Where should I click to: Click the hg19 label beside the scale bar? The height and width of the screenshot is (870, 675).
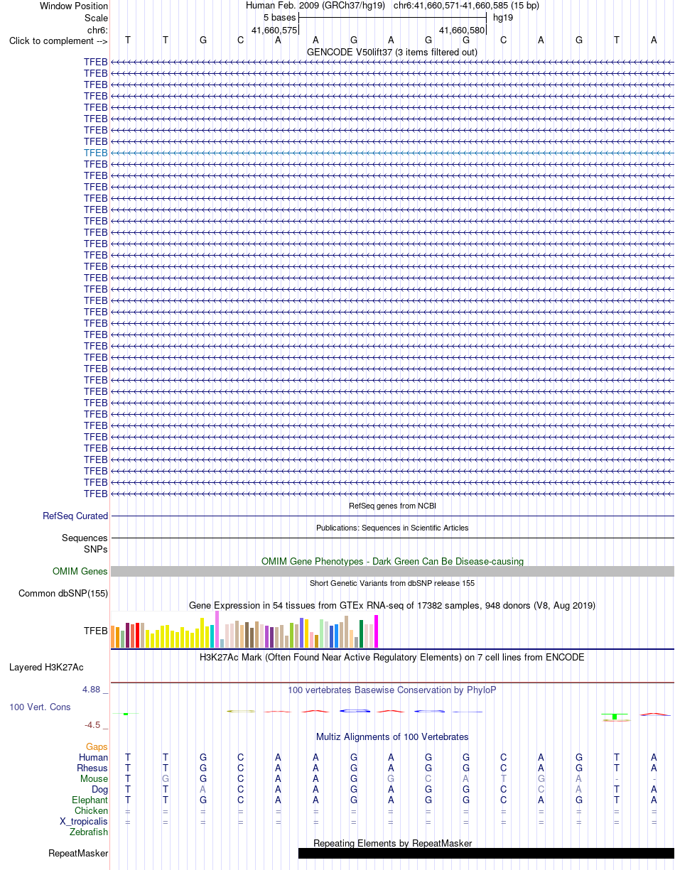click(503, 18)
